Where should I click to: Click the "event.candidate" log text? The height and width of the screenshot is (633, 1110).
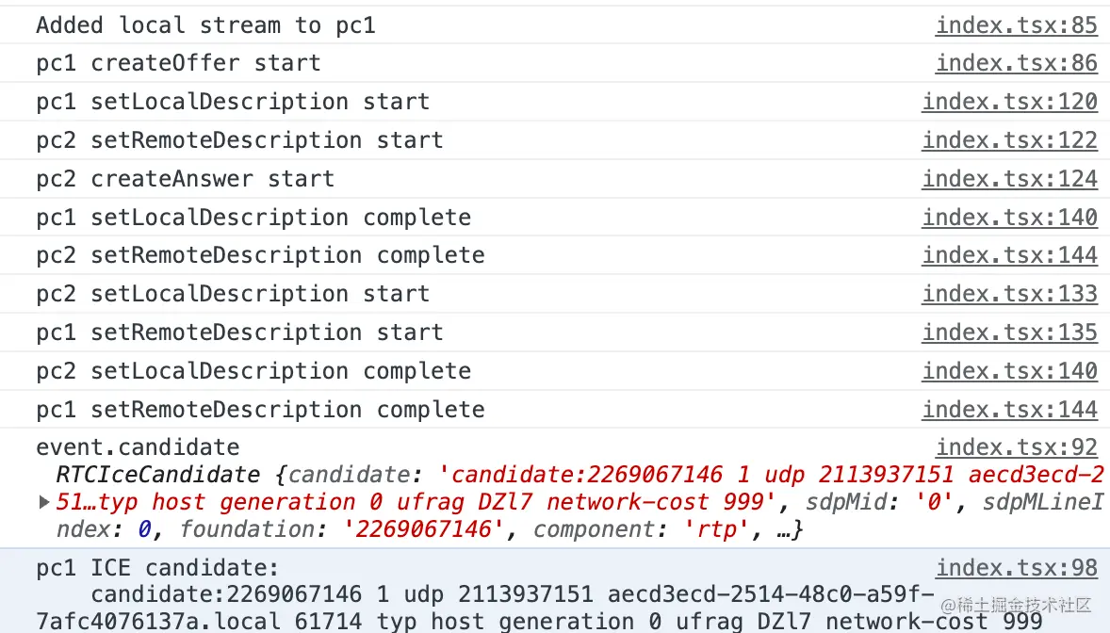point(138,447)
